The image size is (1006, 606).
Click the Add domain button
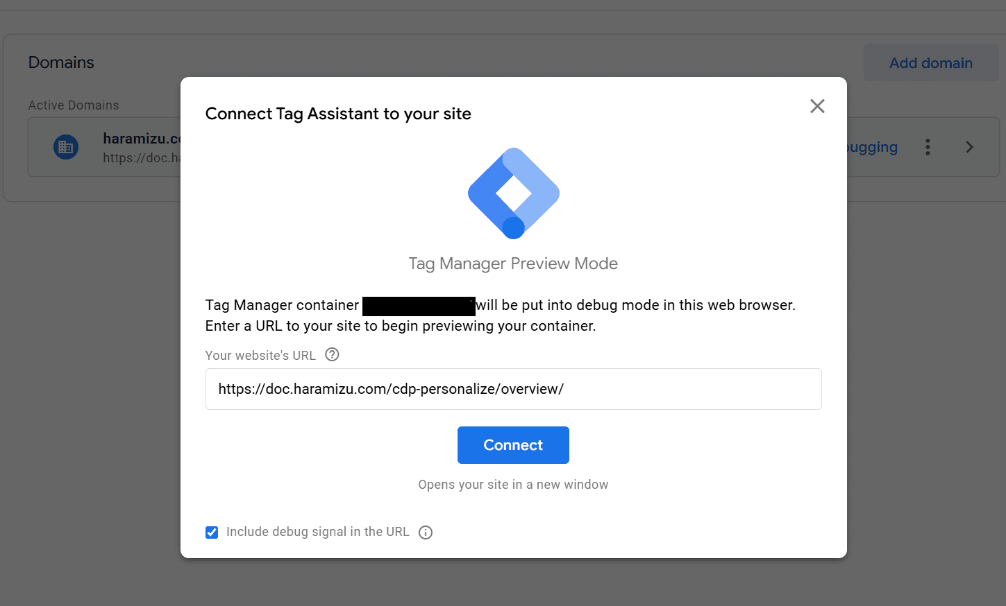tap(930, 63)
